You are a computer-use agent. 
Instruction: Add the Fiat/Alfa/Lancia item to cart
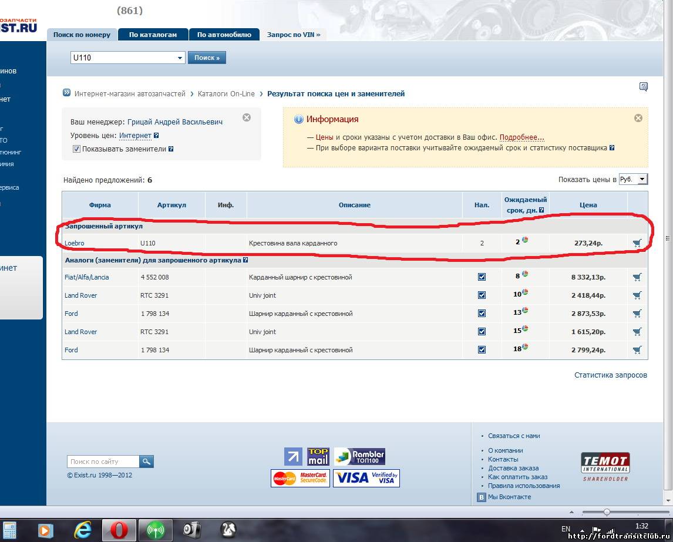click(x=637, y=277)
